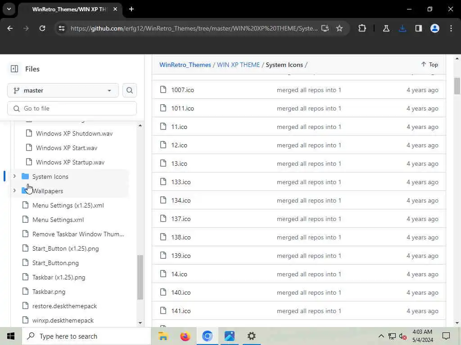
Task: Click WIN XP THEME breadcrumb link
Action: [x=239, y=65]
